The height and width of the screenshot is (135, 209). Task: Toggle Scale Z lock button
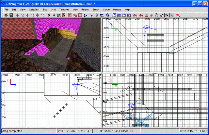[129, 15]
